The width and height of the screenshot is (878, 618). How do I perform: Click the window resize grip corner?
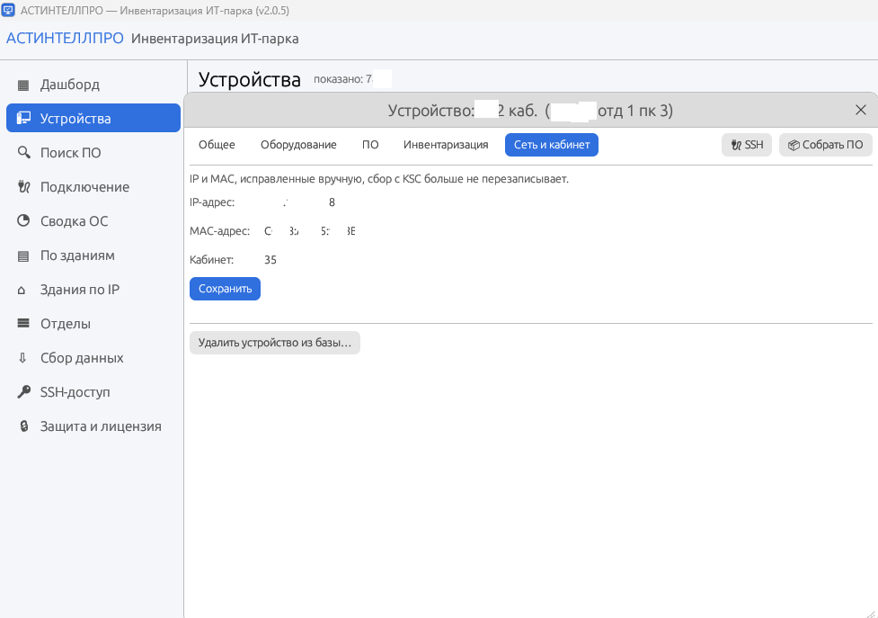coord(871,613)
